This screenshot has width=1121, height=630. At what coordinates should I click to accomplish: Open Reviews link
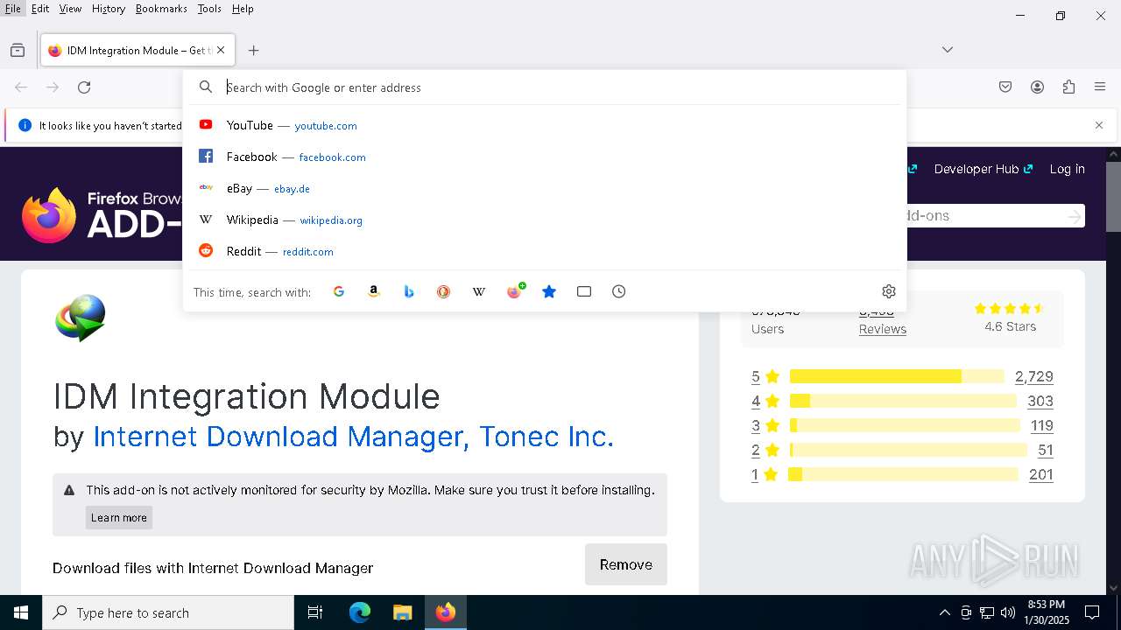pyautogui.click(x=883, y=329)
